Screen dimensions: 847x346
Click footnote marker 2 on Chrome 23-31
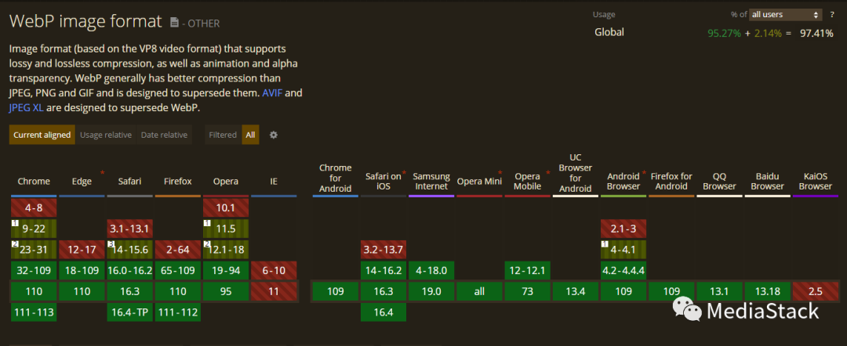[15, 245]
